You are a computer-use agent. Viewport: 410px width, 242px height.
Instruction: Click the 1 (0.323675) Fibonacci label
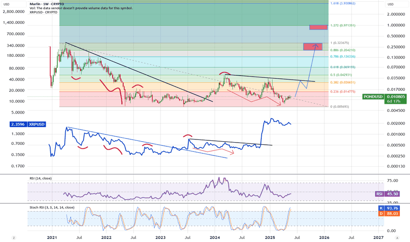click(x=340, y=43)
